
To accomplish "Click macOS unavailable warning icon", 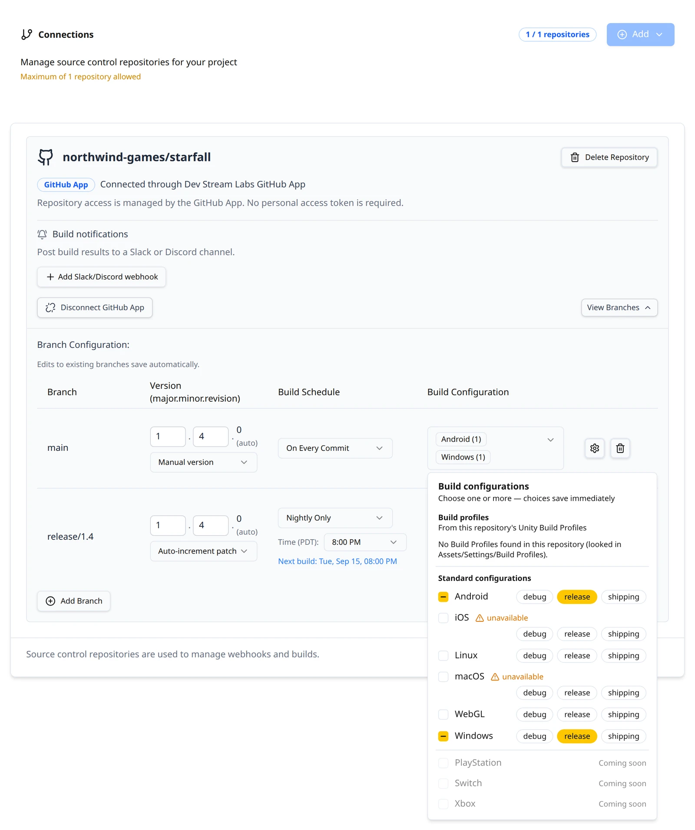I will tap(495, 677).
